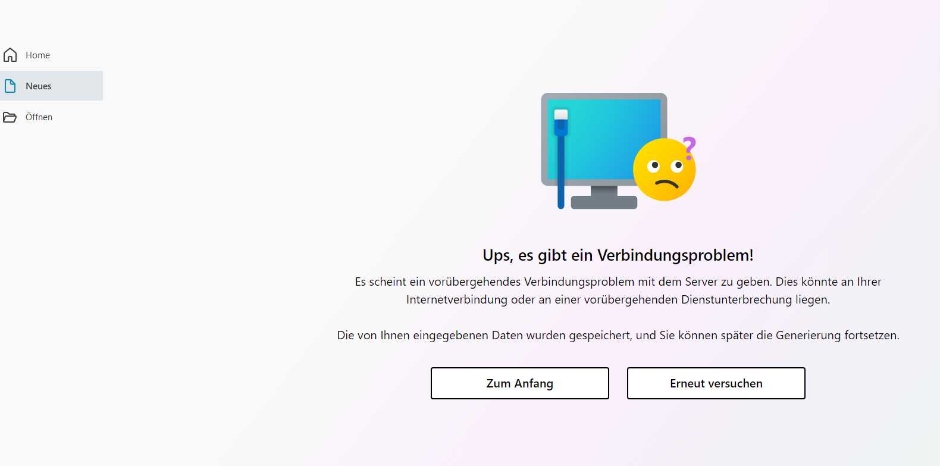
Task: Select the Neues sidebar entry label
Action: [x=39, y=86]
